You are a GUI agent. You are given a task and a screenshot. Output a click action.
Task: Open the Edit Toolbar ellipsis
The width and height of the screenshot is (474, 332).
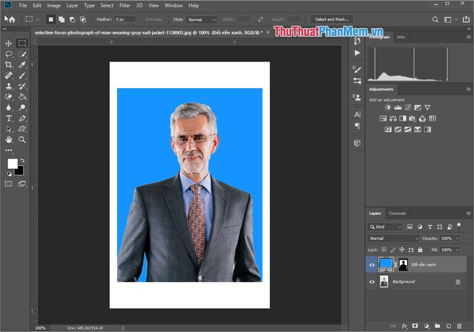[8, 150]
